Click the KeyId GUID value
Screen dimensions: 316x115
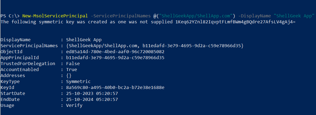coord(115,88)
